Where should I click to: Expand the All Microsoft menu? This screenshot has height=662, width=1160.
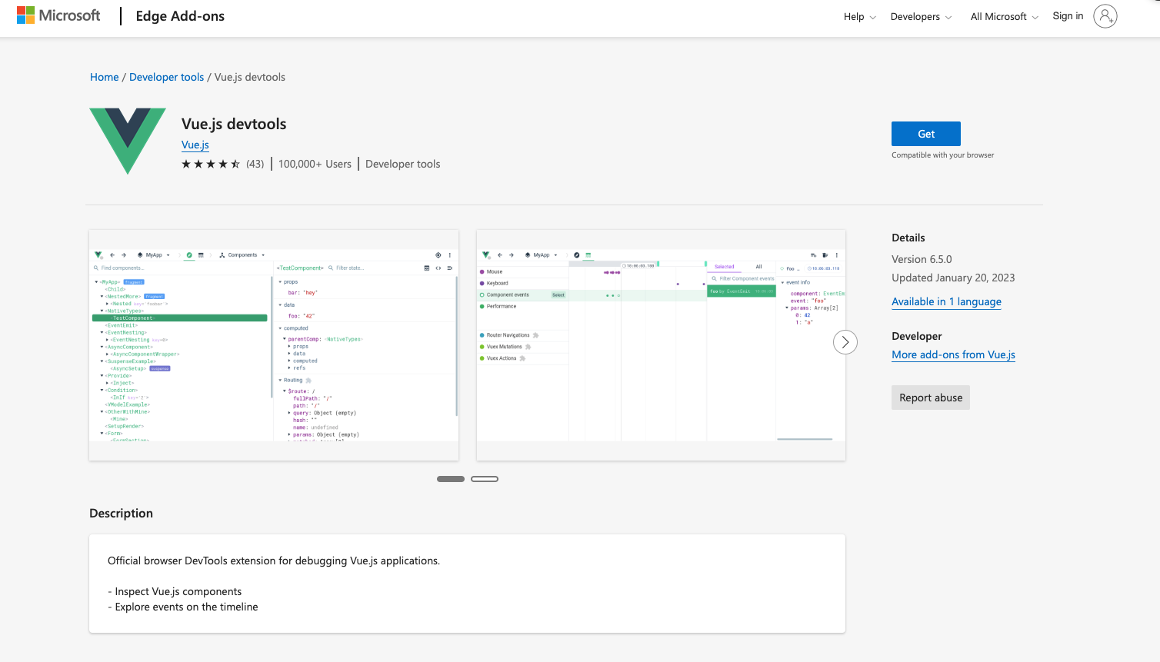coord(1004,17)
